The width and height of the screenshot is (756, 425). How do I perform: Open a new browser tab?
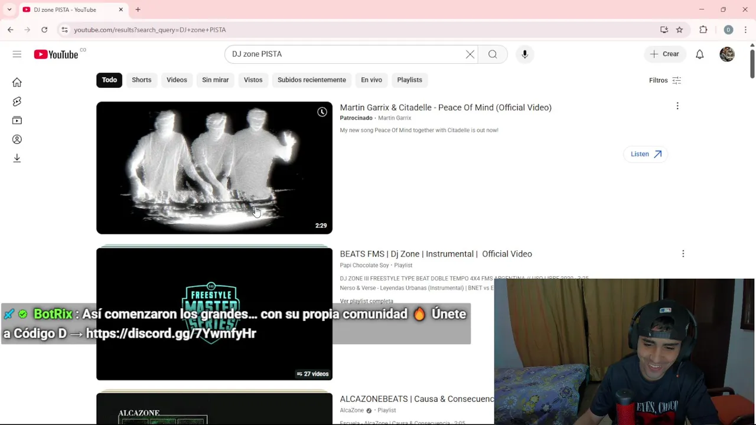click(x=138, y=9)
